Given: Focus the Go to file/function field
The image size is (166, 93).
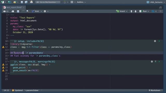Looking at the screenshot, I should pyautogui.click(x=48, y=2).
